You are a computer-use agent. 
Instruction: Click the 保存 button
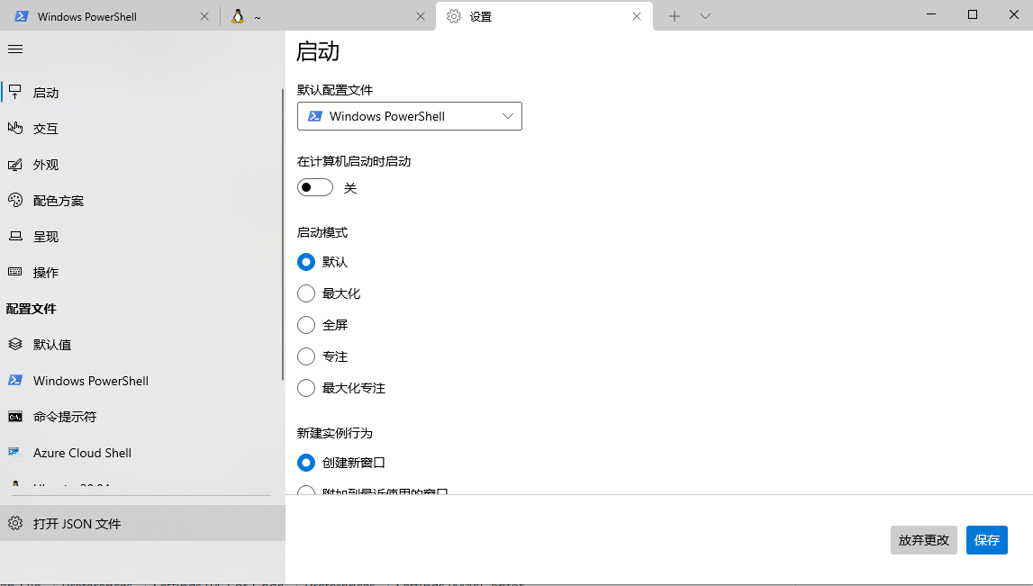pos(987,540)
